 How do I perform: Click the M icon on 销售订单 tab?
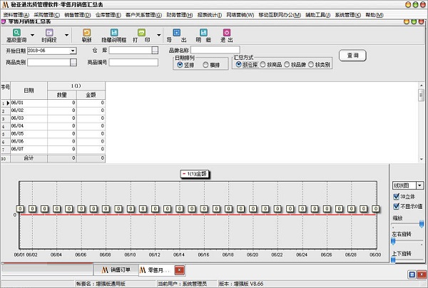pos(105,270)
